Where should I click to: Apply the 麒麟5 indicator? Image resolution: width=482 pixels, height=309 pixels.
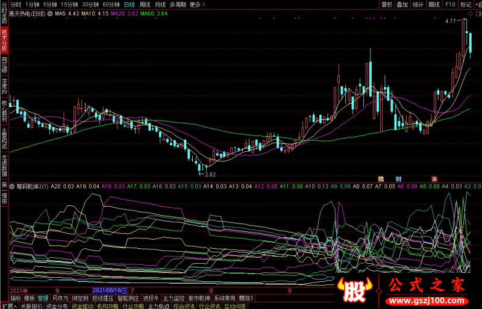pos(246,298)
